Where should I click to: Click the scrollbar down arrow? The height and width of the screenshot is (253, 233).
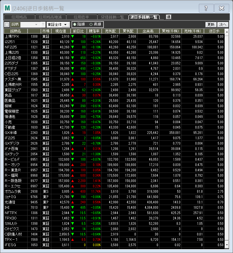click(x=227, y=245)
